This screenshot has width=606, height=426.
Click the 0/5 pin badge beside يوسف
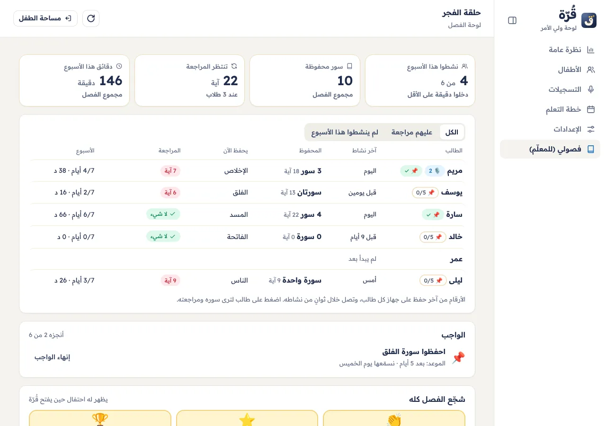coord(425,193)
